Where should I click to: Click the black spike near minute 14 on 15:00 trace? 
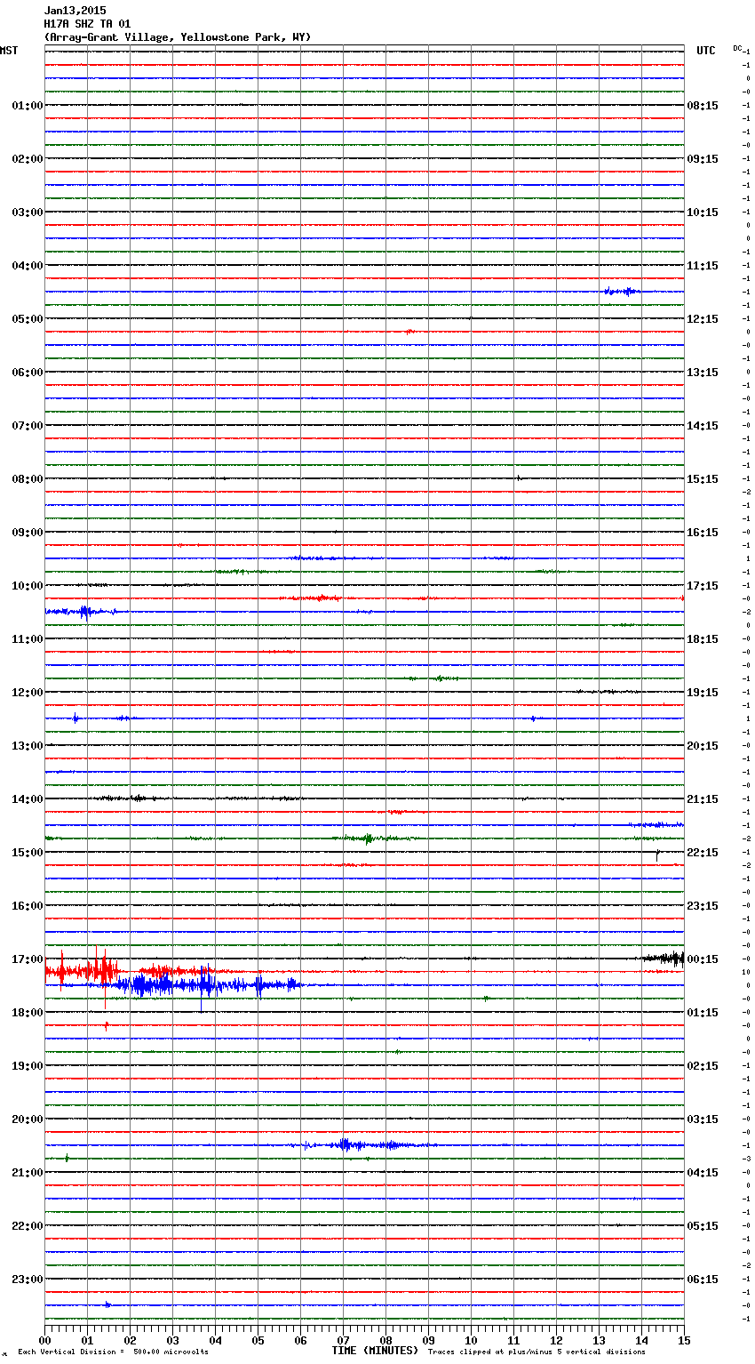(x=657, y=855)
